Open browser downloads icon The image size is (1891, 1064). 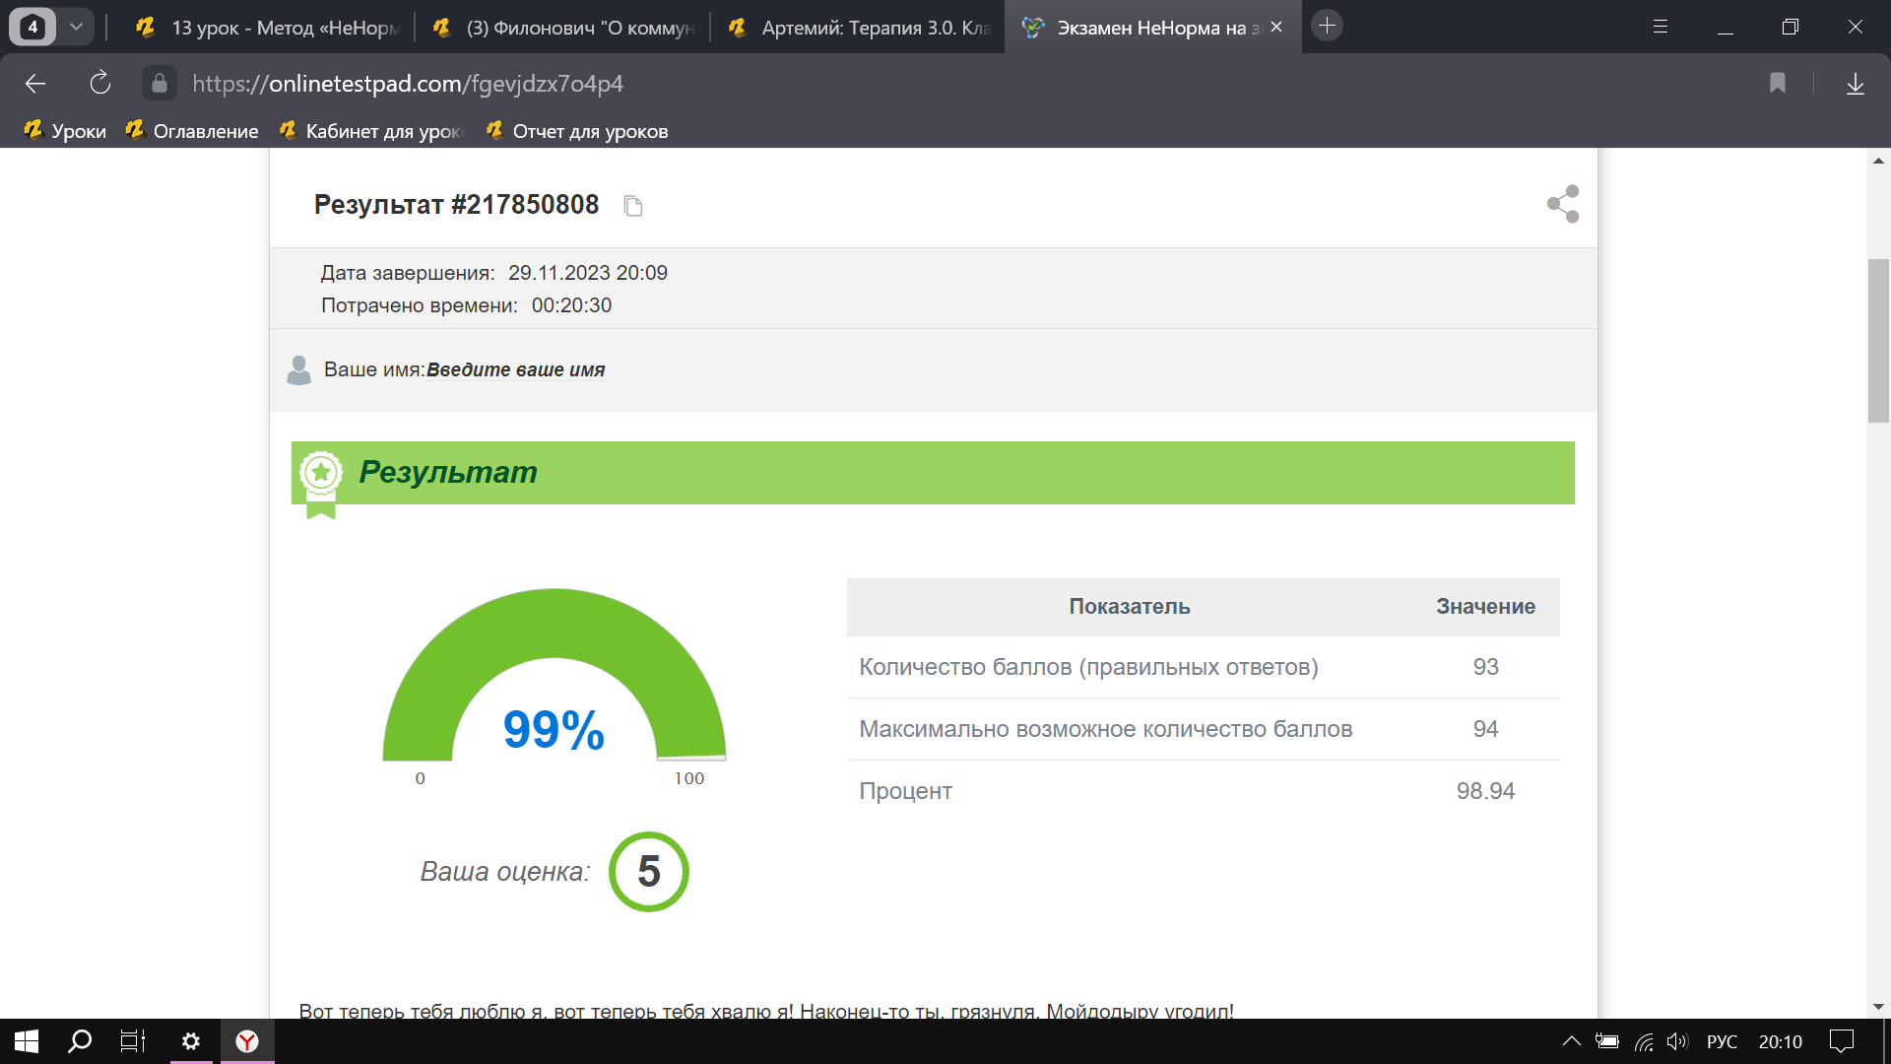pos(1855,84)
